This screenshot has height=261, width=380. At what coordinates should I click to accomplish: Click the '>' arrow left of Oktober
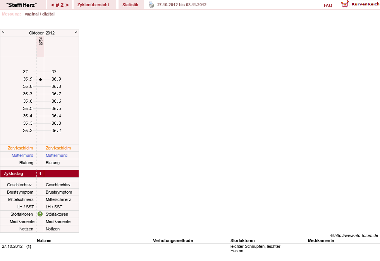pos(3,32)
